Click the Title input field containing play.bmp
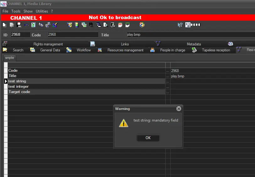The image size is (255, 177). tap(188, 35)
